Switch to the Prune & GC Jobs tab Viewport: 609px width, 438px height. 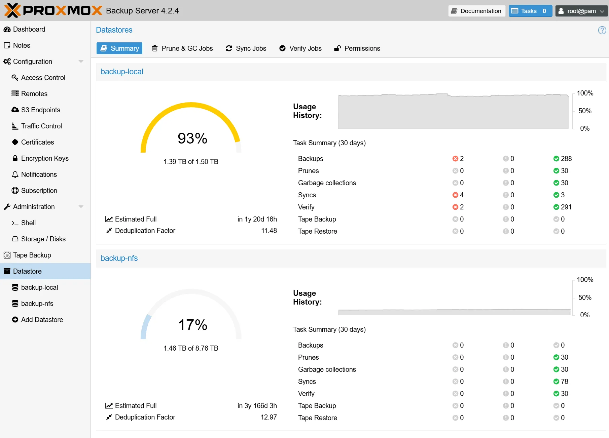point(182,48)
